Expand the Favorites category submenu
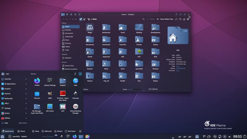The image size is (247, 139). coord(14,79)
